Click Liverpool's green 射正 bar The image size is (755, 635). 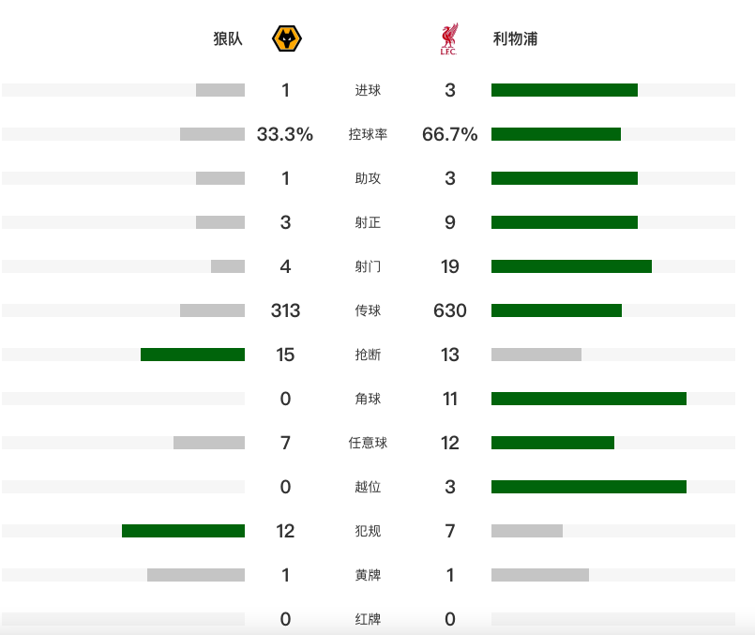(x=564, y=222)
